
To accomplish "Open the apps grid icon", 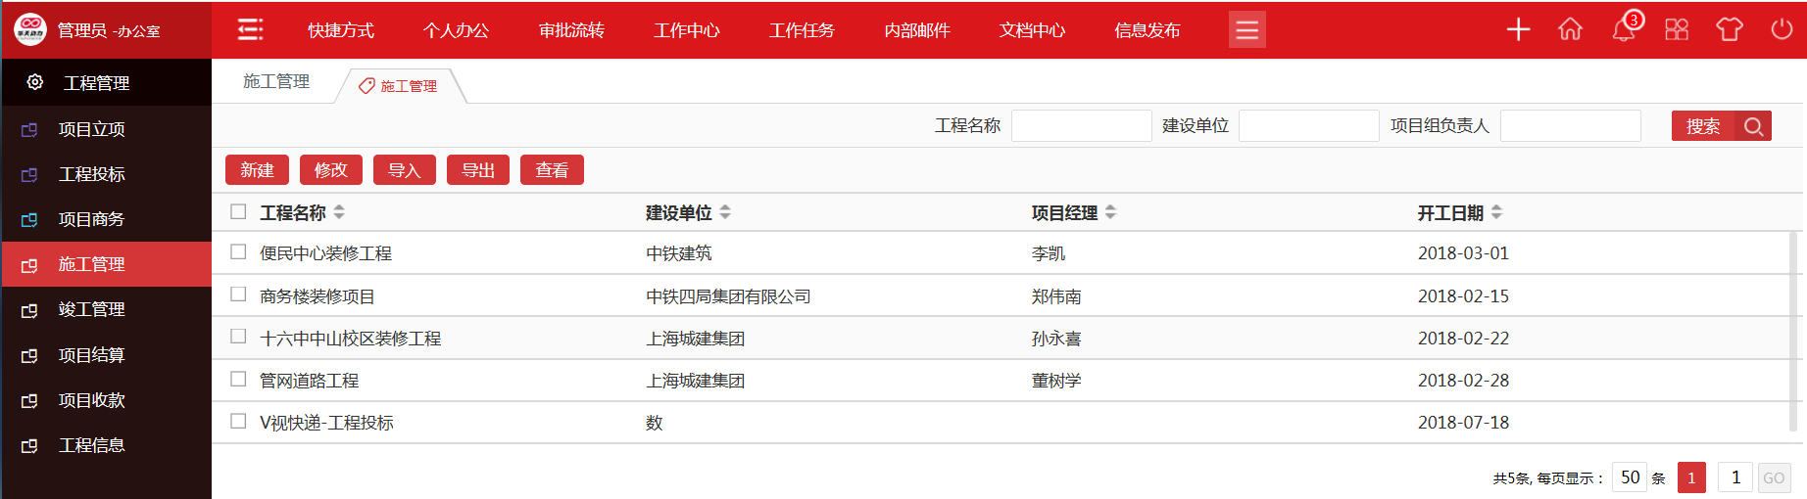I will click(x=1677, y=29).
